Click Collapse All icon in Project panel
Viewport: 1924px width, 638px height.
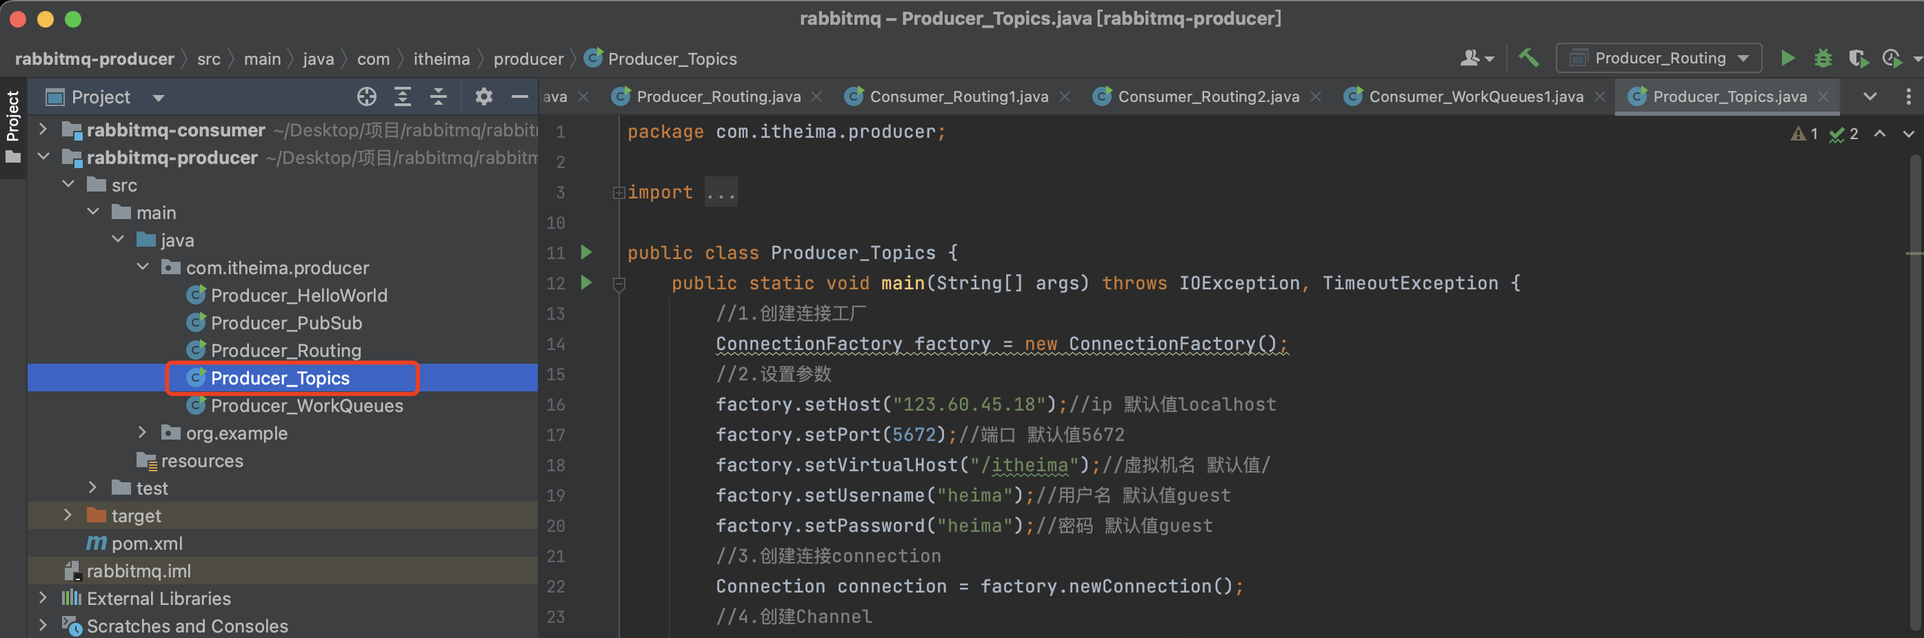(x=439, y=97)
